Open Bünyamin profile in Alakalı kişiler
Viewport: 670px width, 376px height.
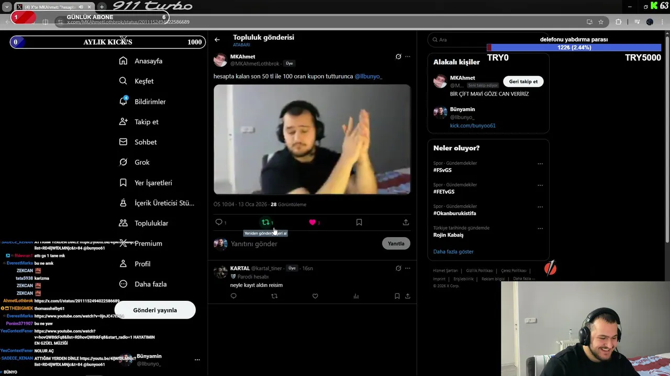(462, 110)
